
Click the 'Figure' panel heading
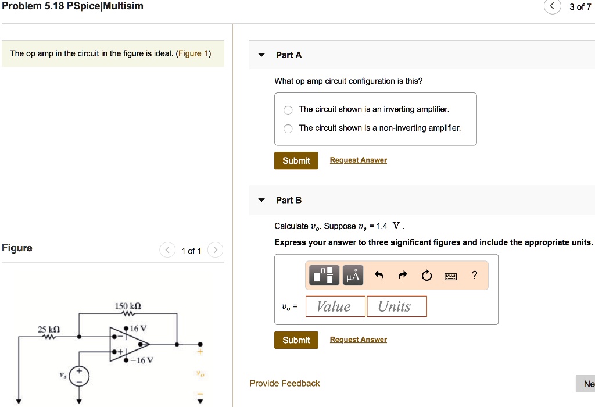pos(17,248)
